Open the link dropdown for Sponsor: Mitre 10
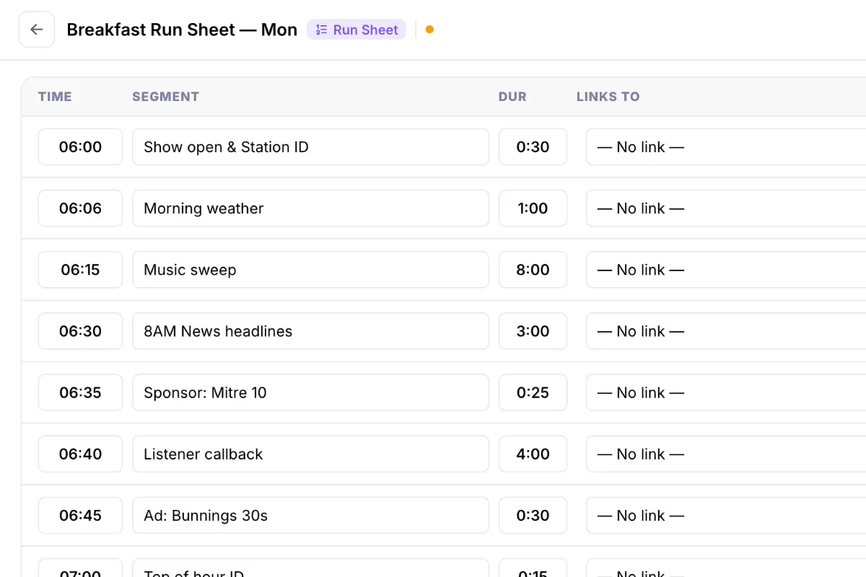The image size is (866, 577). (726, 392)
